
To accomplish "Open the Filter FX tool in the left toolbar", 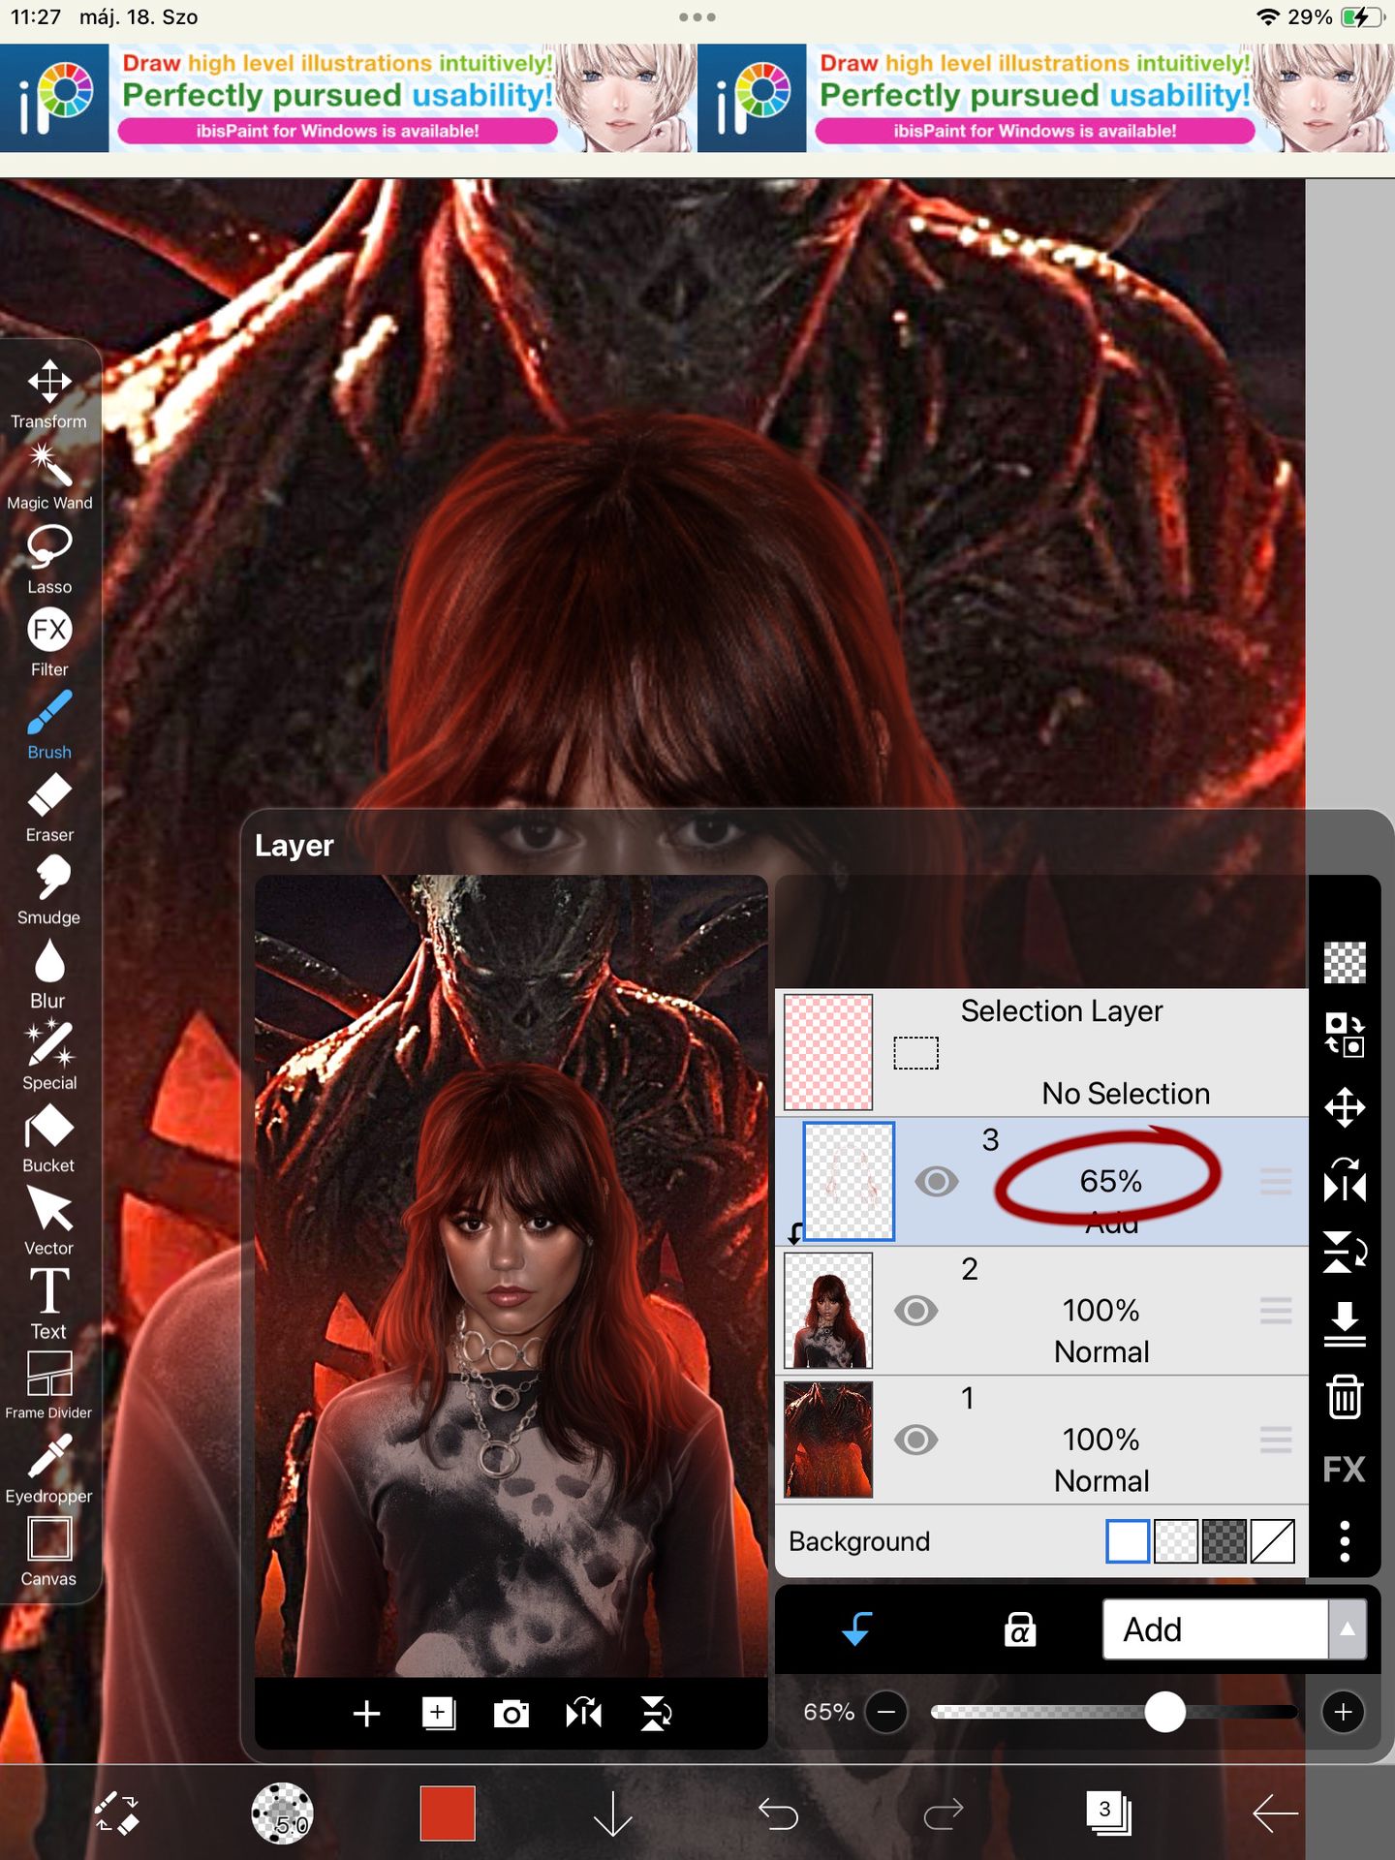I will point(49,641).
